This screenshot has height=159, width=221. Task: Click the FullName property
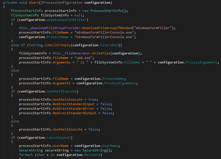point(132,62)
